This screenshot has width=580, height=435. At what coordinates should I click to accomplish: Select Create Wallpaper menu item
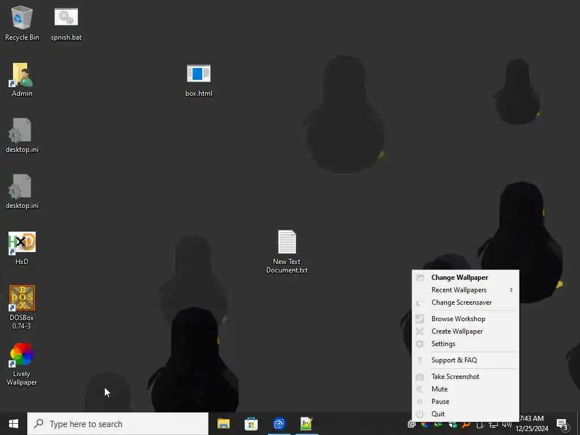click(x=466, y=331)
